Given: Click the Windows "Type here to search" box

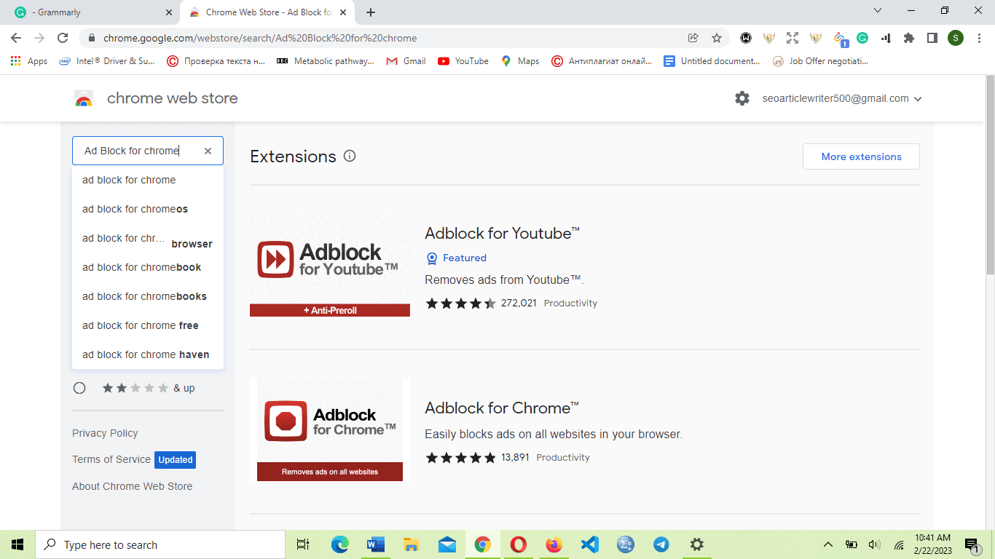Looking at the screenshot, I should tap(160, 544).
